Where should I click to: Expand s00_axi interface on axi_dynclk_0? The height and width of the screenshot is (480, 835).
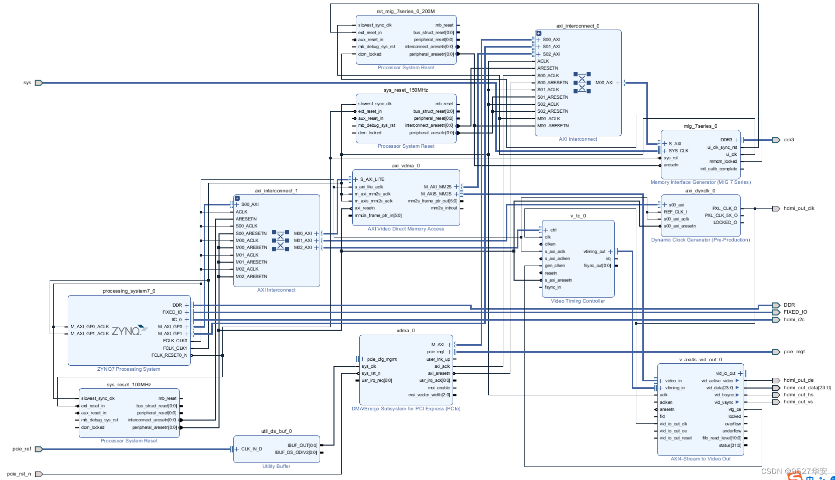pos(665,205)
